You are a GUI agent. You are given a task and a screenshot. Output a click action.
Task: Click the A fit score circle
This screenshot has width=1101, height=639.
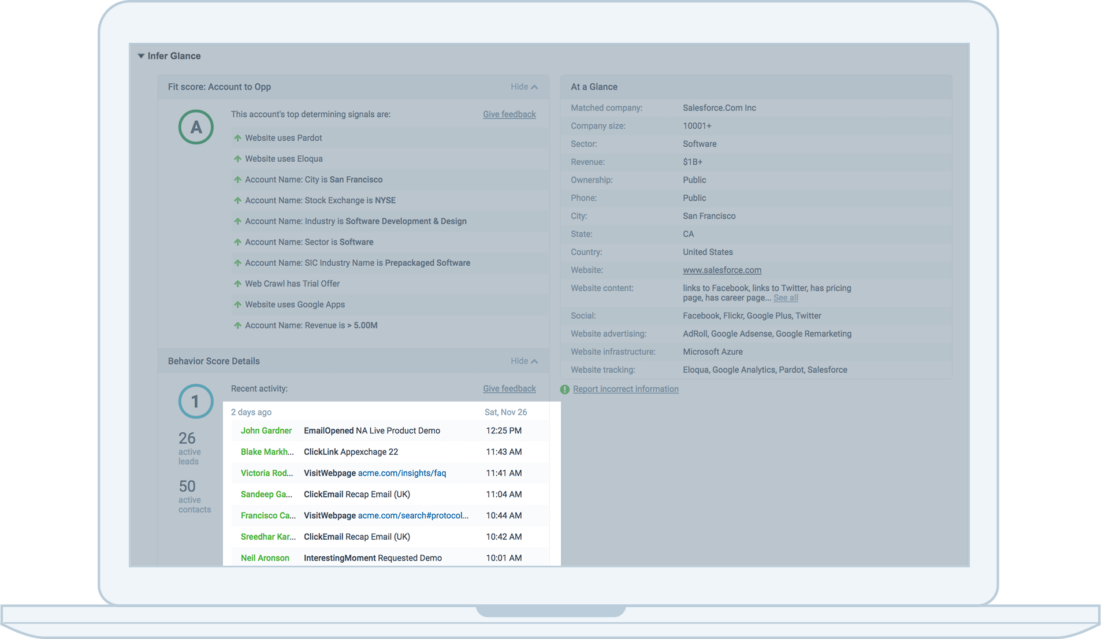tap(196, 127)
